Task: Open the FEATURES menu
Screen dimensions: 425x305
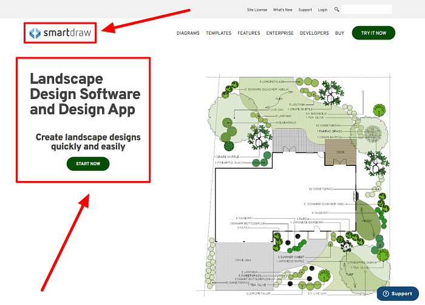Action: click(248, 33)
